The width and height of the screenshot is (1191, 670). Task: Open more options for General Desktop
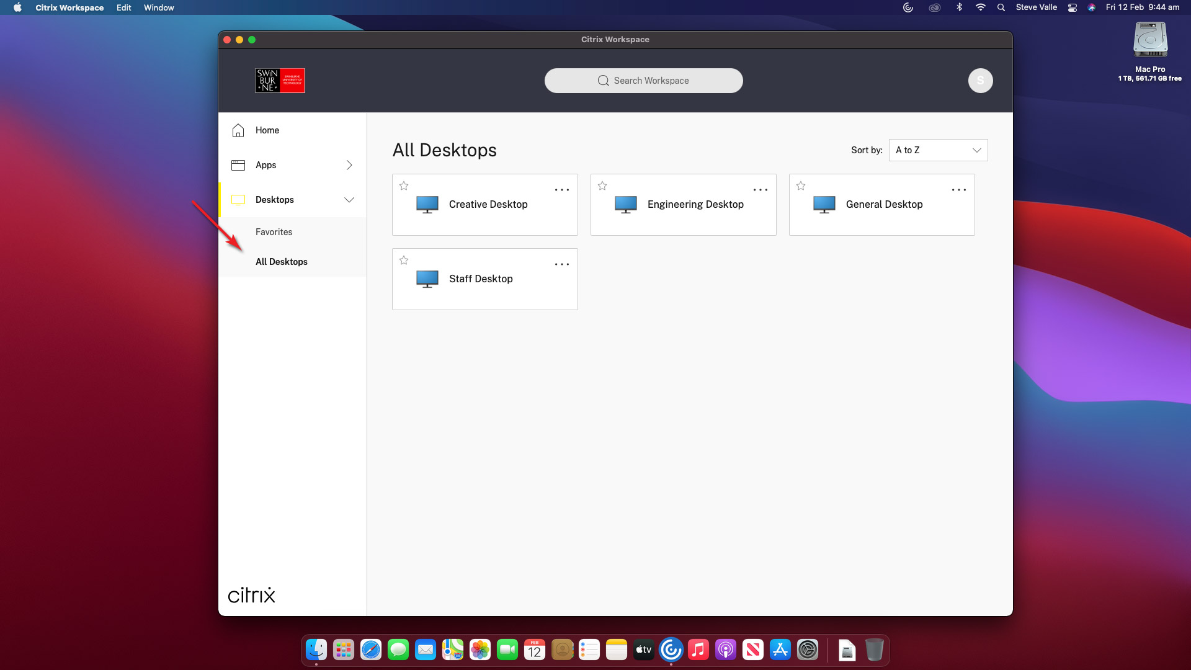point(958,190)
